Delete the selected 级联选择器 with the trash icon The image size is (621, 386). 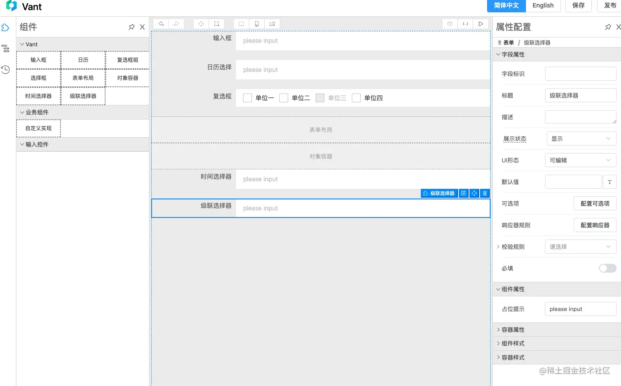click(x=485, y=193)
